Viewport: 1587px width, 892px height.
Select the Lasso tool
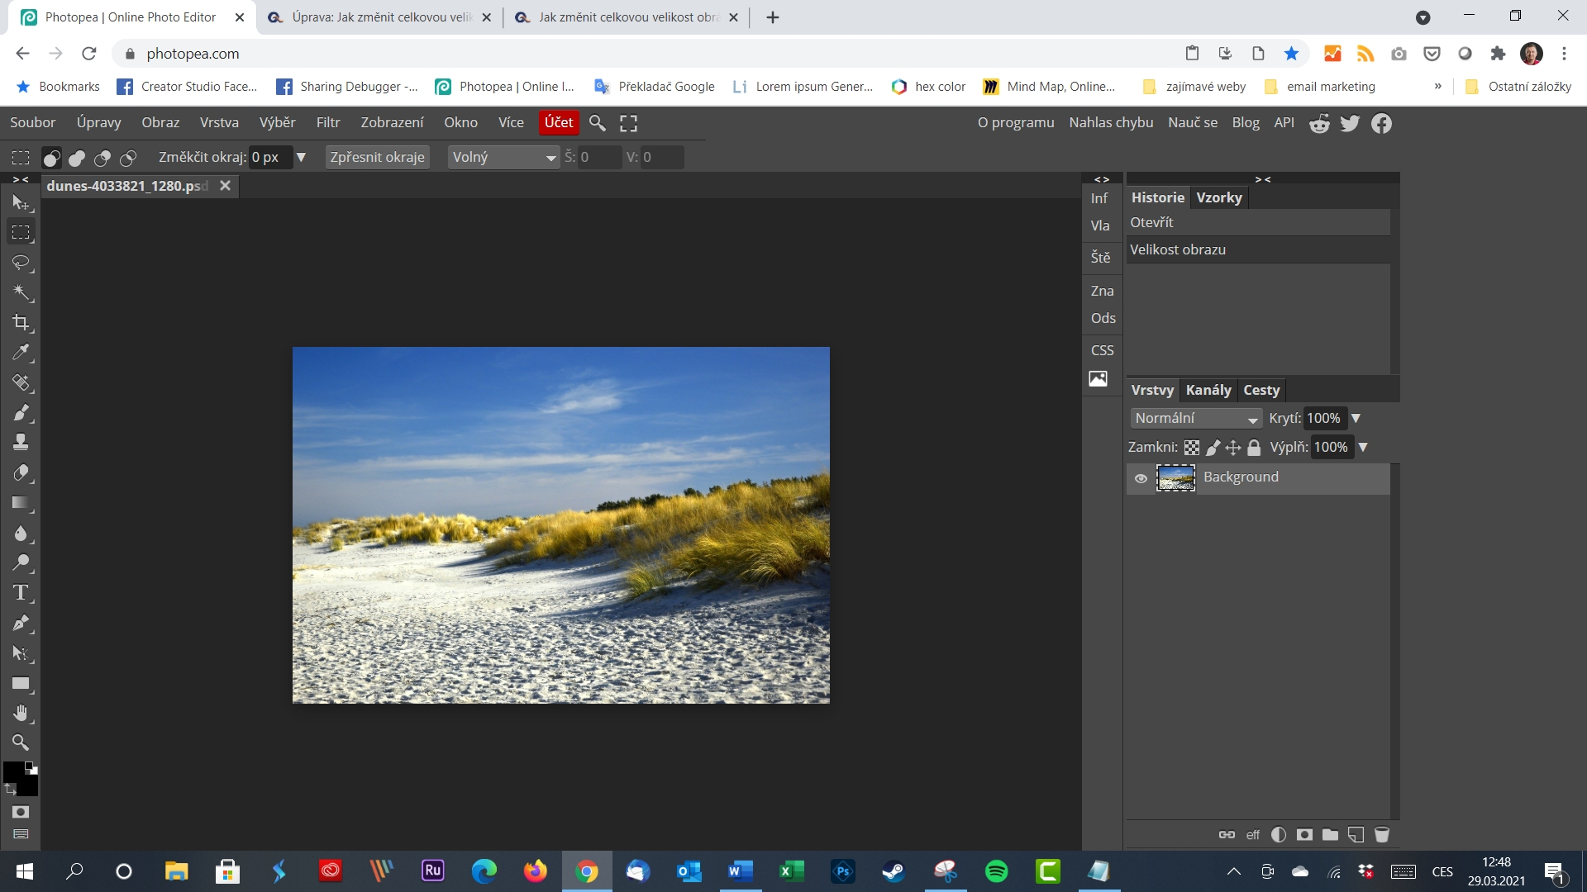(20, 263)
